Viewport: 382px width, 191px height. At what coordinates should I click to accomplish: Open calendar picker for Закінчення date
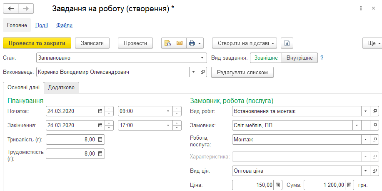coord(100,126)
